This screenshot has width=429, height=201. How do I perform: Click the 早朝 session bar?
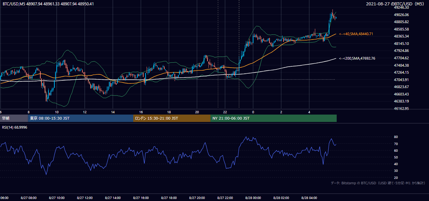tap(14, 118)
